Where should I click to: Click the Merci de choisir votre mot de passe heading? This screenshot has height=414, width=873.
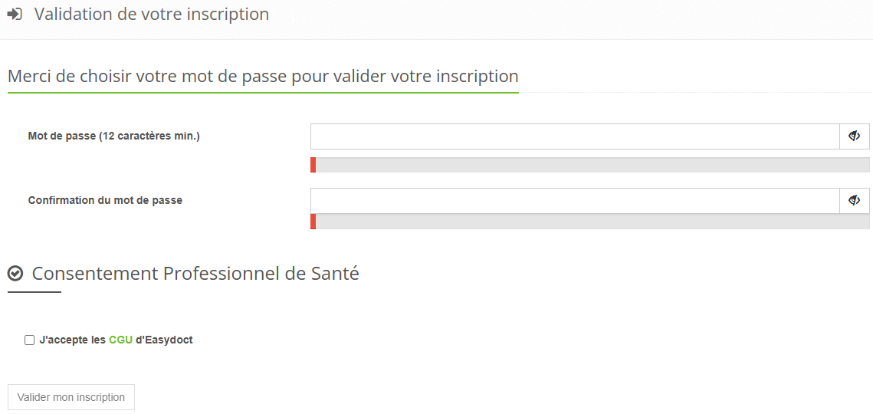click(x=263, y=77)
